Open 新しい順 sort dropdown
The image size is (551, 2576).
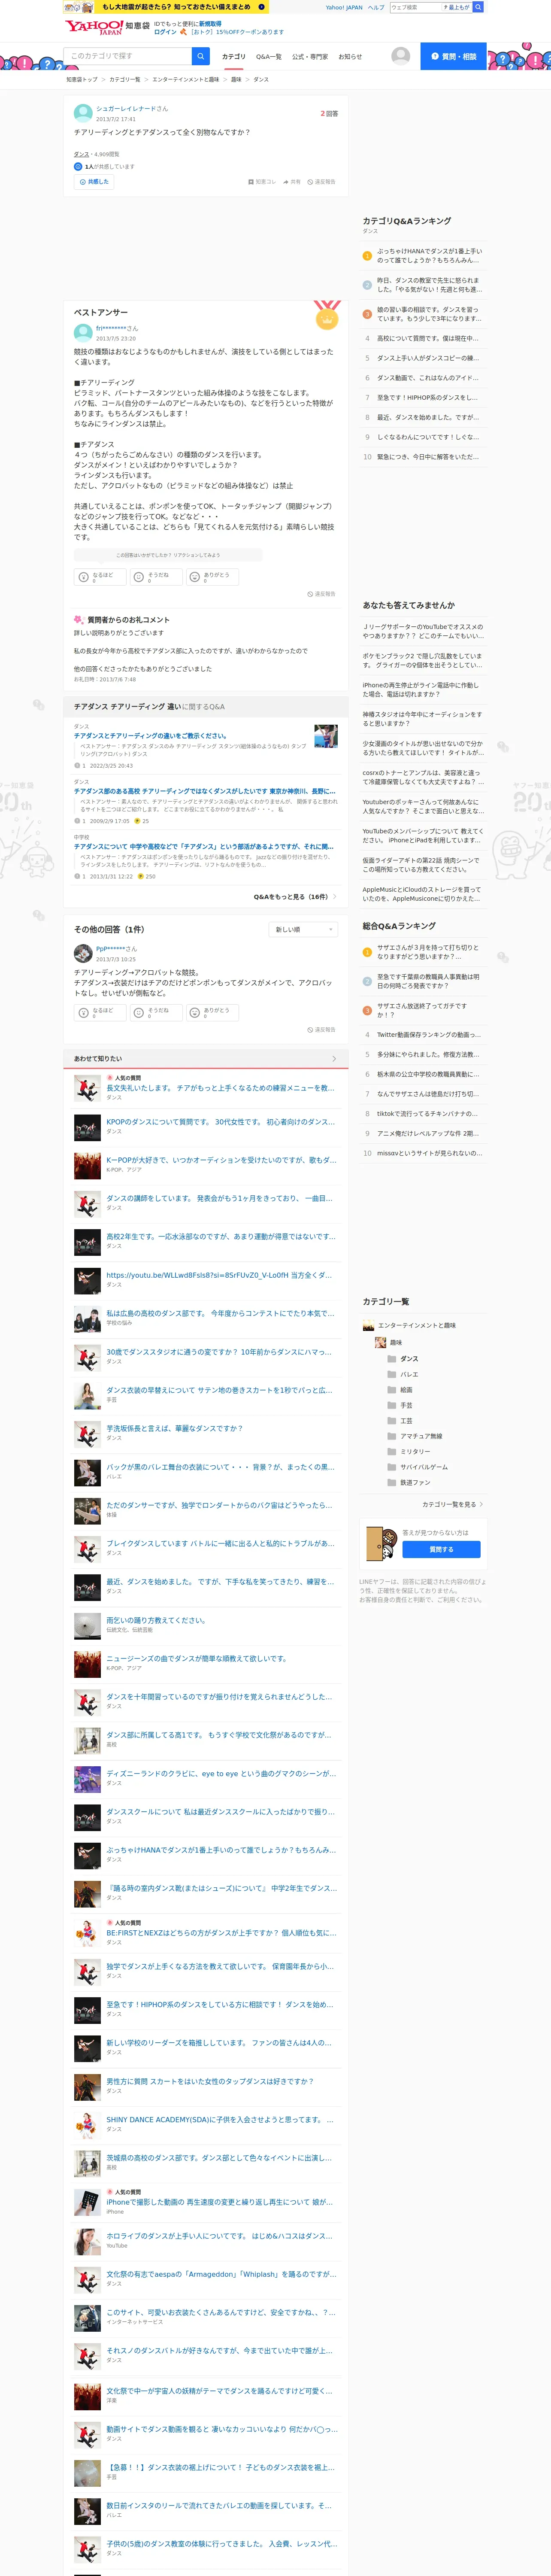[304, 929]
